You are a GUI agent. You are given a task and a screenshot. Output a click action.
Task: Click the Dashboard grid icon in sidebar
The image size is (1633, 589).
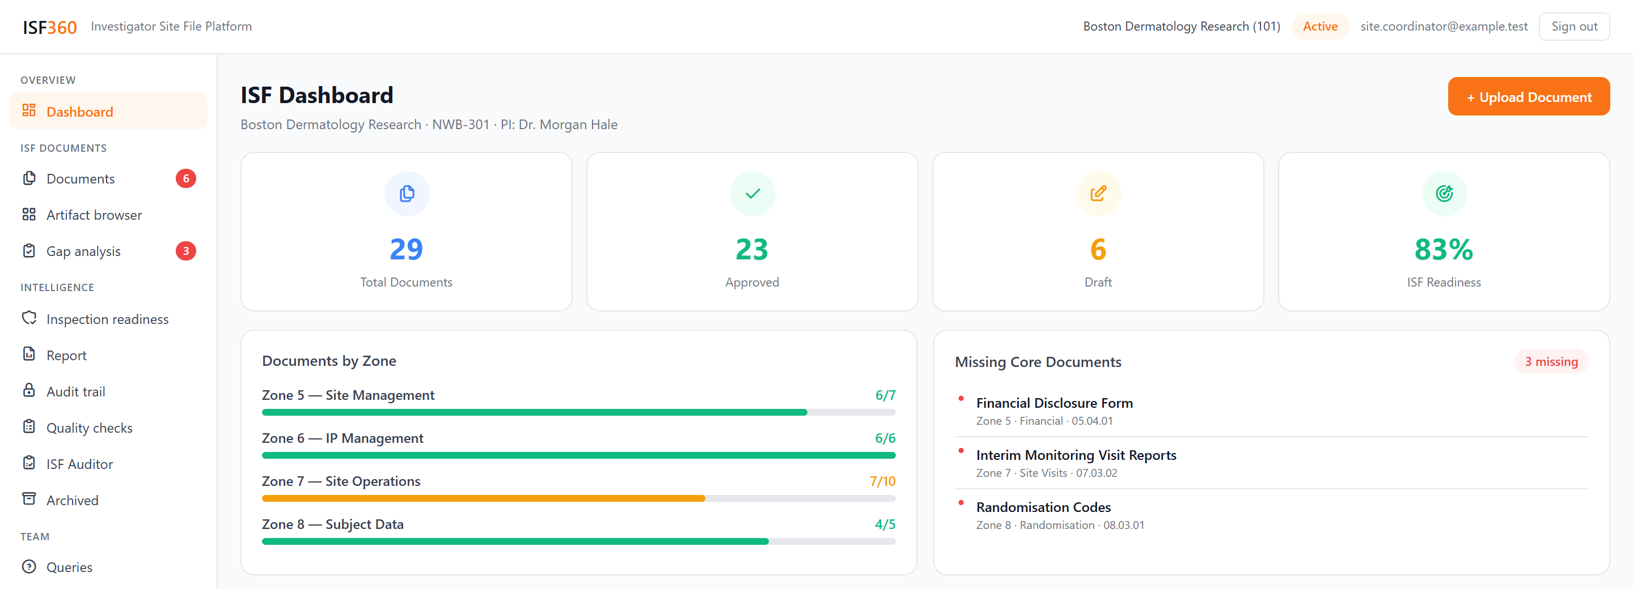[28, 111]
